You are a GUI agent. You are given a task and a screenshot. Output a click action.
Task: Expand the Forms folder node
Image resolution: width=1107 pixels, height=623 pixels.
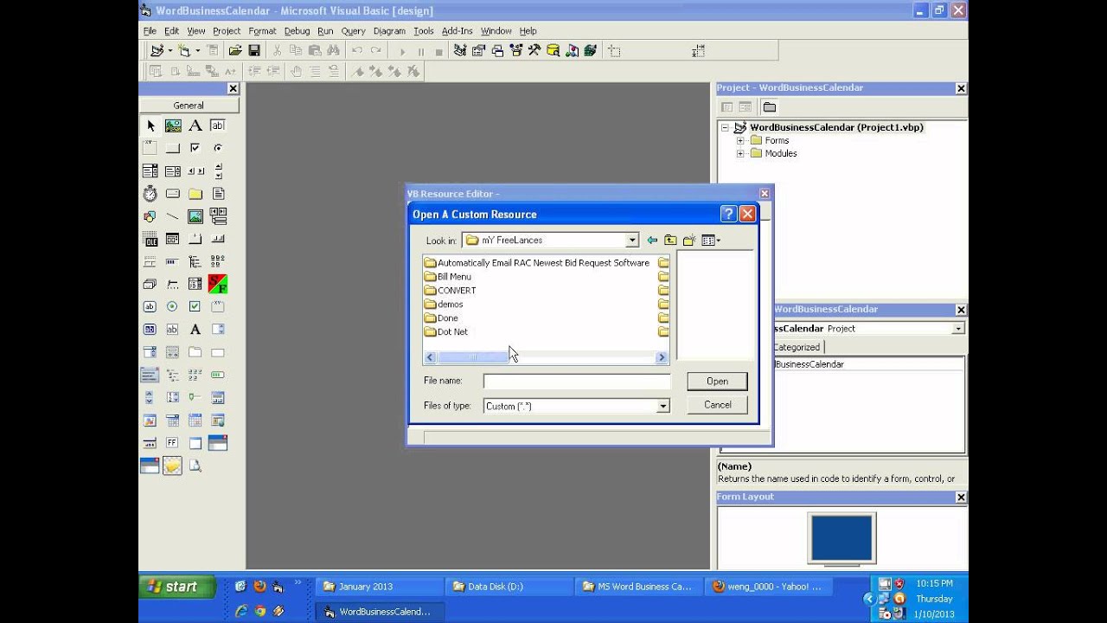[740, 140]
